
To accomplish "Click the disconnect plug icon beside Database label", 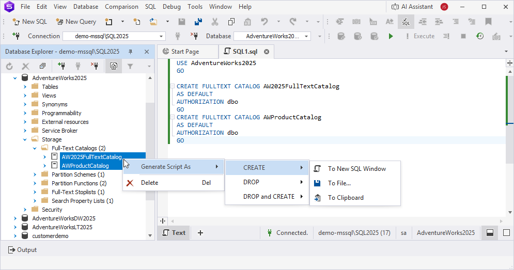I will (194, 36).
